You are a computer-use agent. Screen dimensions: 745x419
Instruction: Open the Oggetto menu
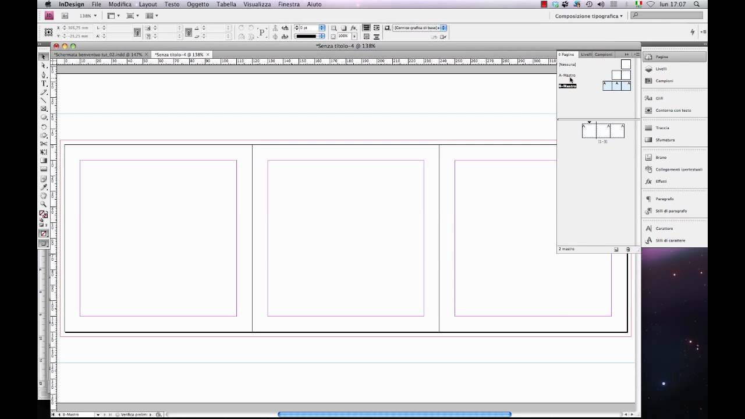tap(198, 4)
